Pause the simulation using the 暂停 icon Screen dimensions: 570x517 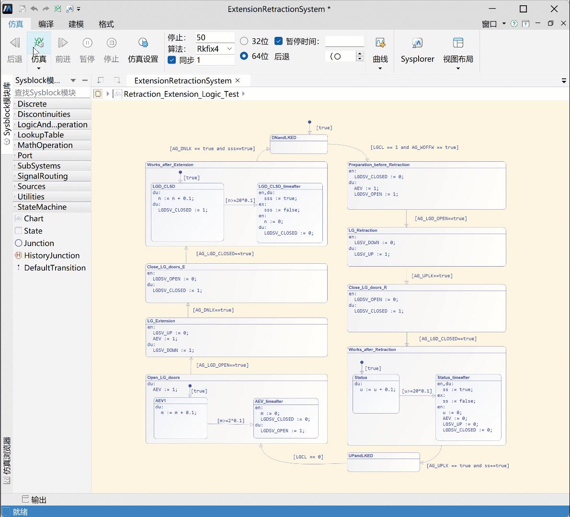[x=87, y=44]
